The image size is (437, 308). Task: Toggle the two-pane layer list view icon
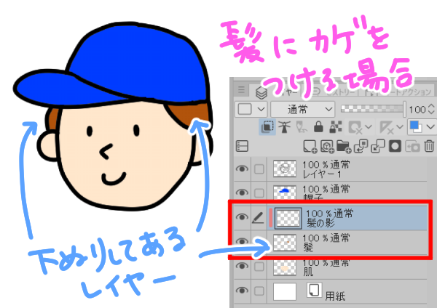(x=242, y=146)
